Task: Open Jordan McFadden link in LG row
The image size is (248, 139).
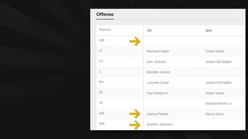Action: coord(219,62)
